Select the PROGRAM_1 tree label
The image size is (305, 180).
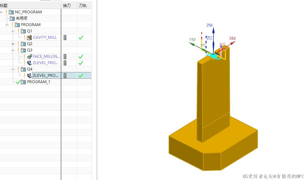tap(38, 82)
